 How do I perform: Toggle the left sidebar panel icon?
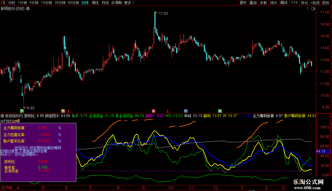[x=4, y=3]
